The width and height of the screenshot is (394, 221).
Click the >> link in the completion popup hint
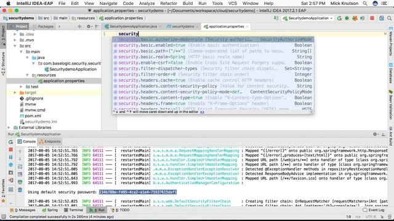[x=202, y=112]
